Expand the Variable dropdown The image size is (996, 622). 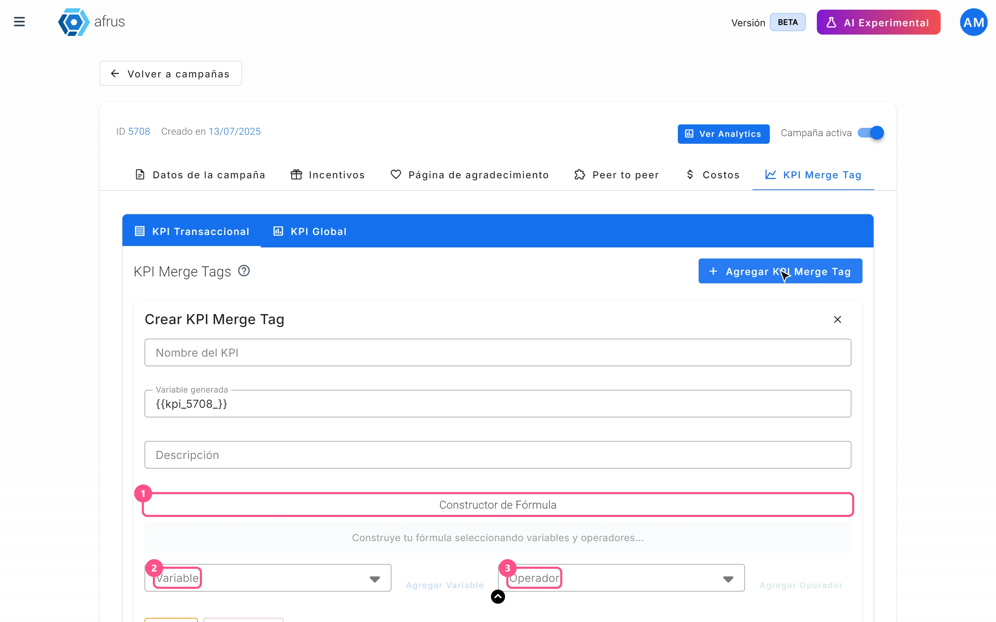click(x=268, y=578)
